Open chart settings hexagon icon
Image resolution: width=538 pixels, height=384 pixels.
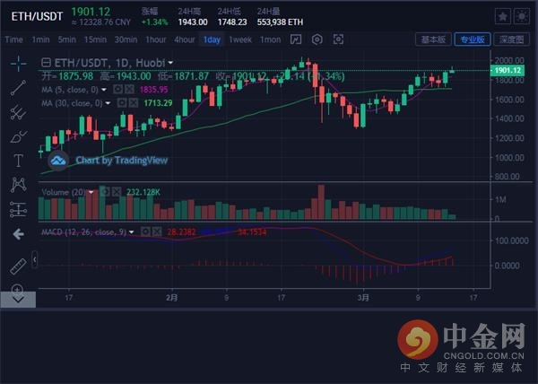317,39
